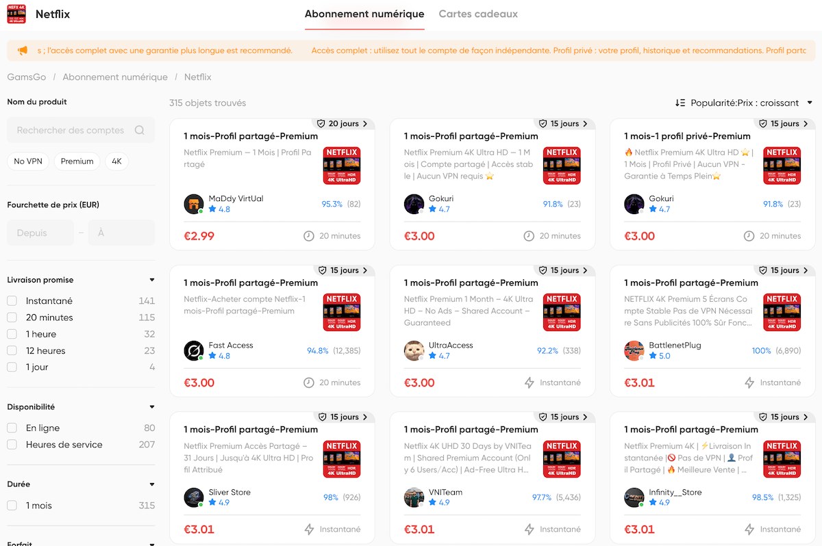This screenshot has width=822, height=546.
Task: Check the 20 minutes delivery filter
Action: click(12, 317)
